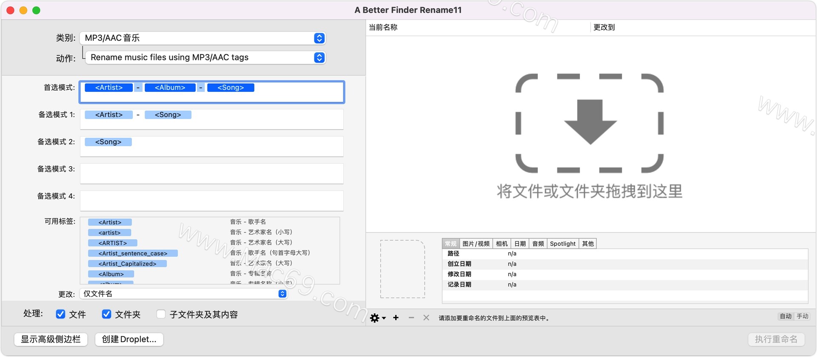
Task: Click the 显示高级侧边栏 button
Action: point(51,339)
